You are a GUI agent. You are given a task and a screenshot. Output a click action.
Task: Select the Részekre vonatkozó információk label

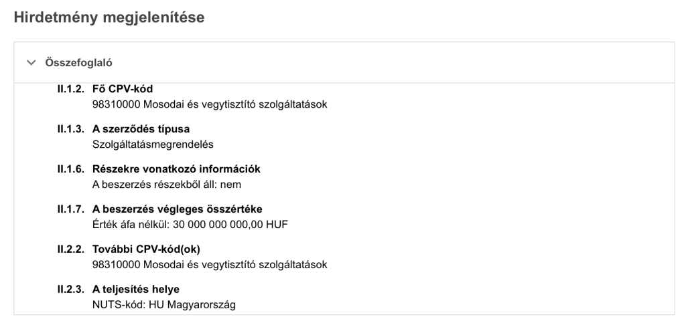(x=176, y=169)
